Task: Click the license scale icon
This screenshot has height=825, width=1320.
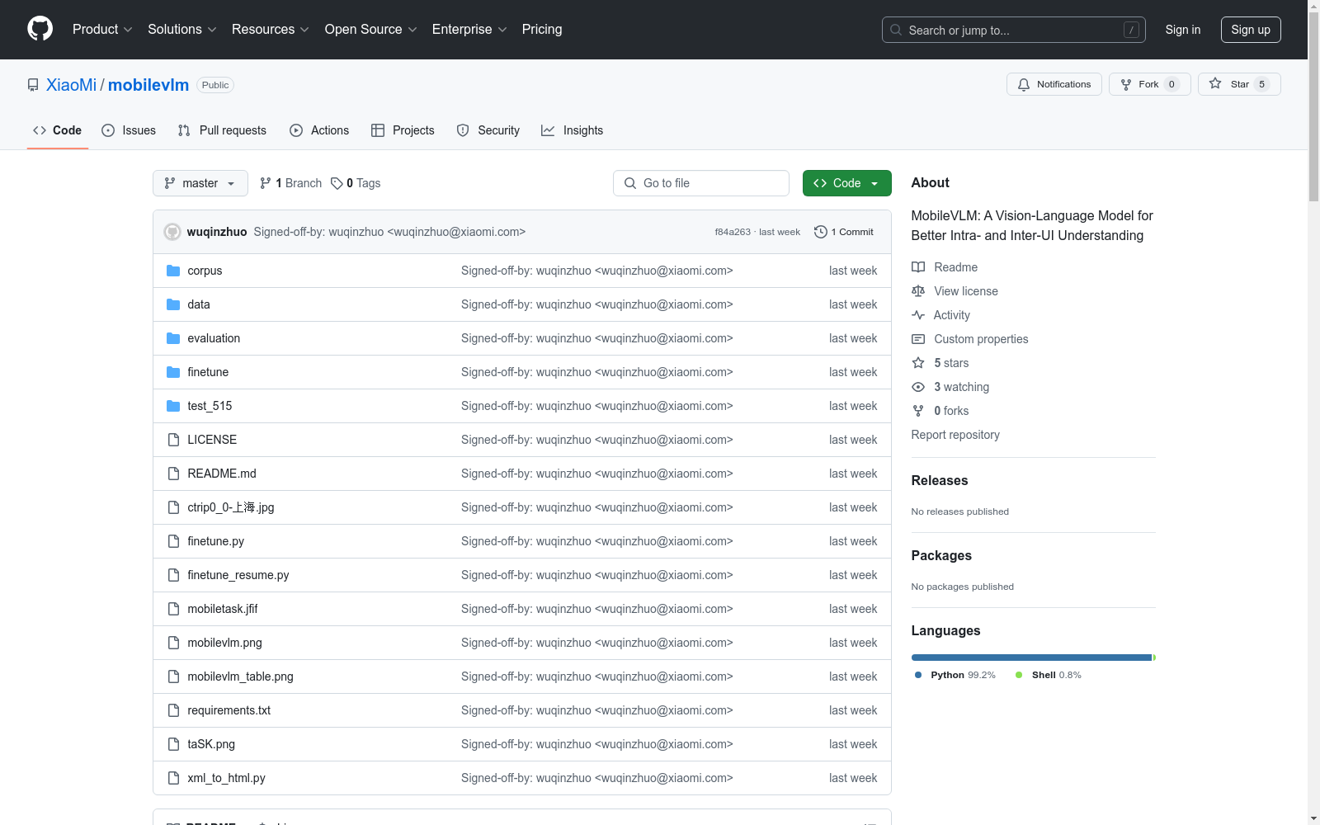Action: [918, 291]
